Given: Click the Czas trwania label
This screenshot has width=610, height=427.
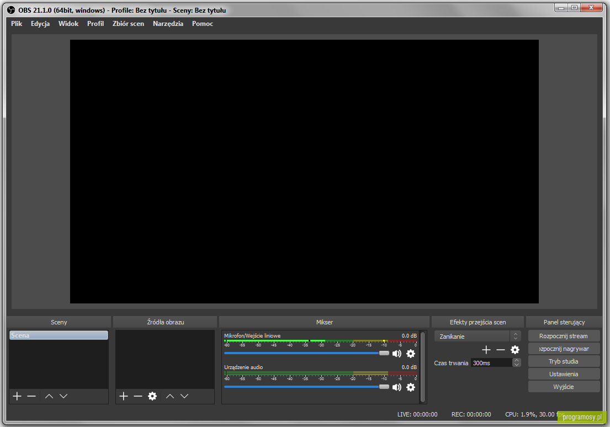Looking at the screenshot, I should (451, 363).
